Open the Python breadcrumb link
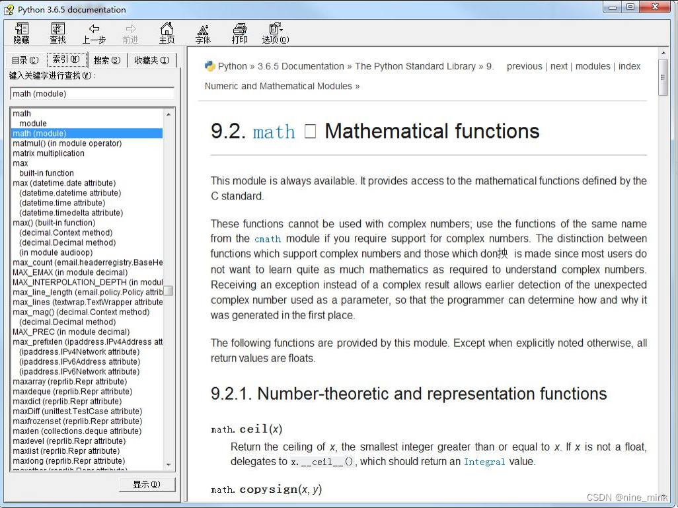678x508 pixels. coord(232,66)
